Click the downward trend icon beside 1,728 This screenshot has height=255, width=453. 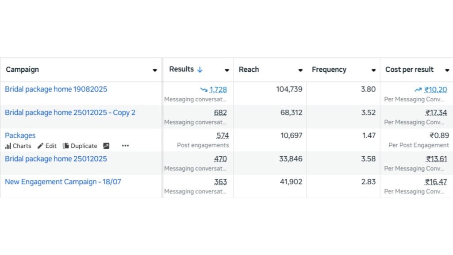[x=203, y=90]
